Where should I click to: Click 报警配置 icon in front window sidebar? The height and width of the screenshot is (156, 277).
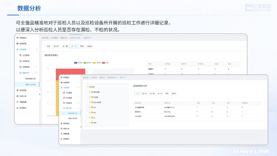[x=61, y=134]
